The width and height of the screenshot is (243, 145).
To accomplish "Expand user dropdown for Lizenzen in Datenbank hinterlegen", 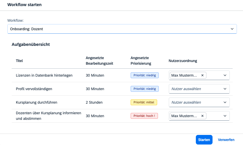I will point(225,75).
